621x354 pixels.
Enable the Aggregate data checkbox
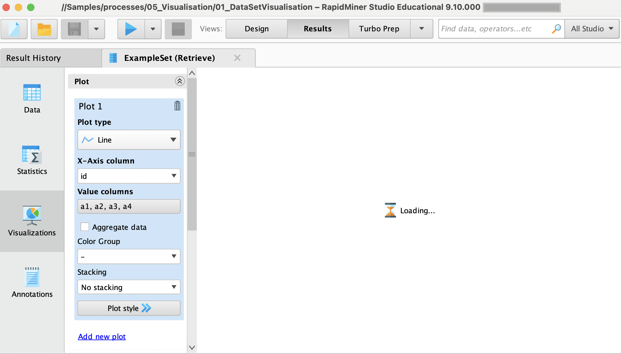pos(85,227)
